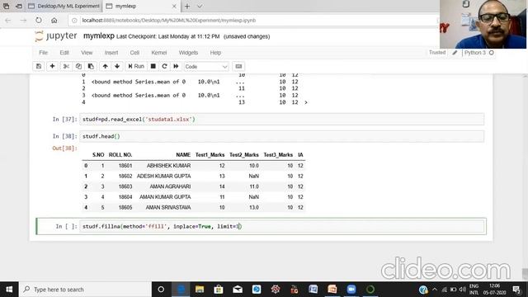Save notebook with the floppy disk icon
The image size is (528, 297).
(39, 66)
